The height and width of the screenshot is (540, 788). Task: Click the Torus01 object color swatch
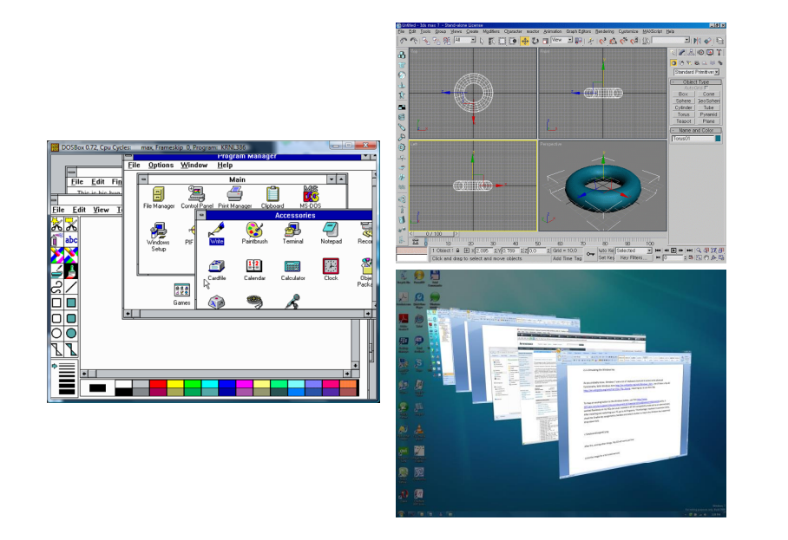(719, 139)
